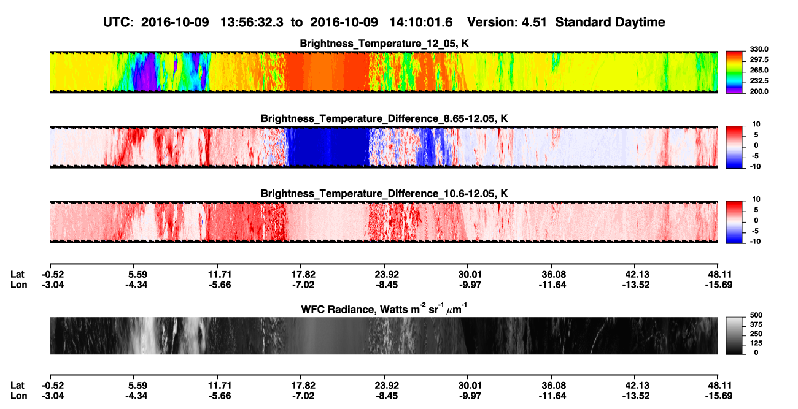Click the Brightness_Temperature_Difference_10.6-12.05, K title

[x=384, y=194]
